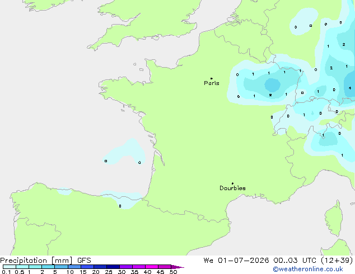Click the '5' legend scale label
This screenshot has height=274, width=355.
[55, 272]
